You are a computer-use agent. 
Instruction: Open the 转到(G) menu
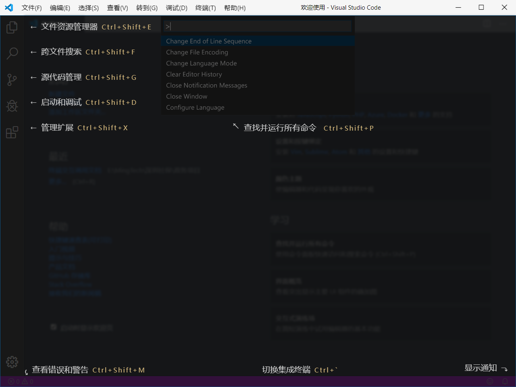click(x=147, y=8)
